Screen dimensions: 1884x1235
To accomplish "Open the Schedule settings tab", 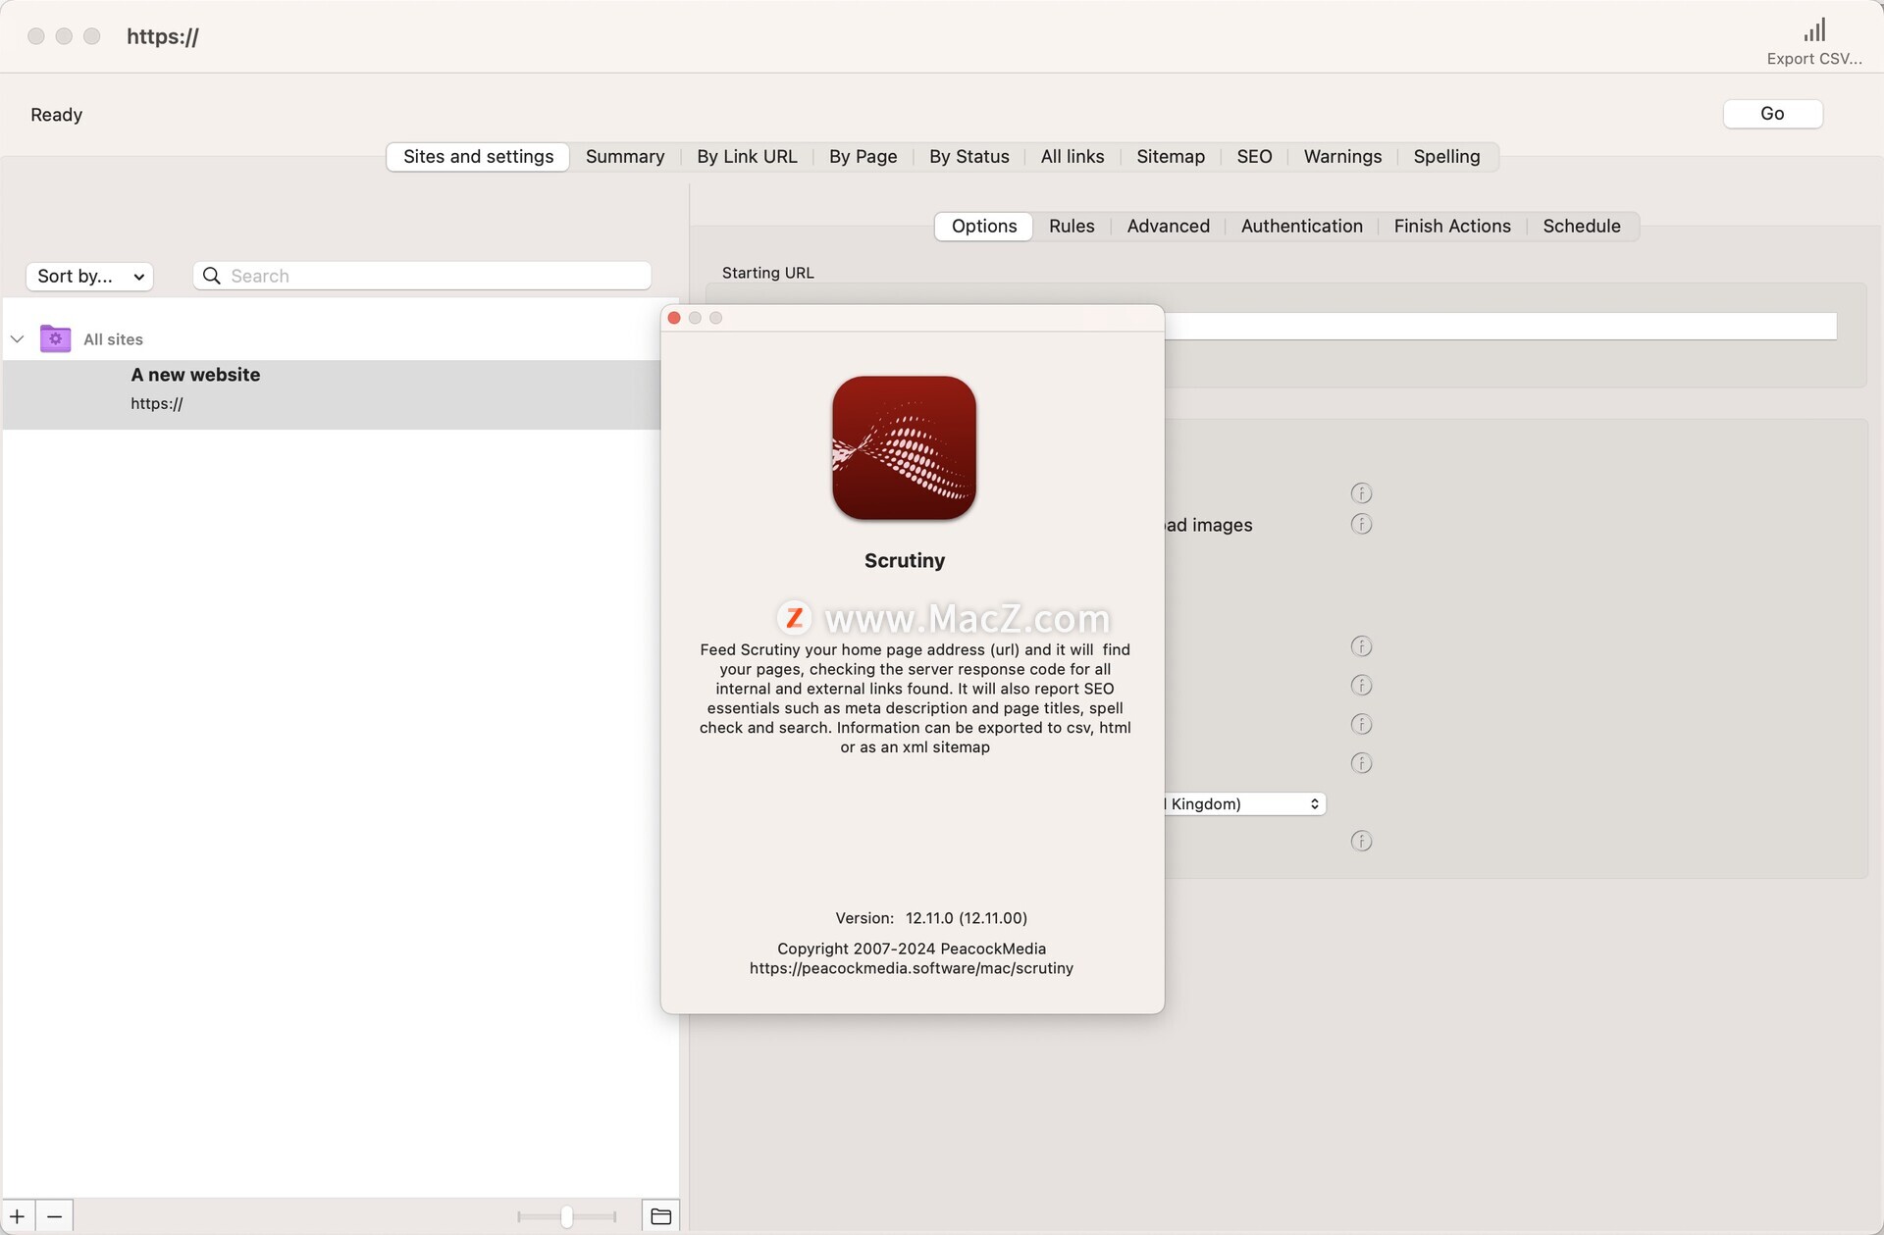I will pyautogui.click(x=1581, y=227).
